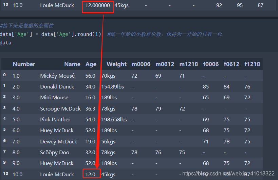Click Louie McDuck in the top output row
Image resolution: width=278 pixels, height=180 pixels.
click(57, 5)
